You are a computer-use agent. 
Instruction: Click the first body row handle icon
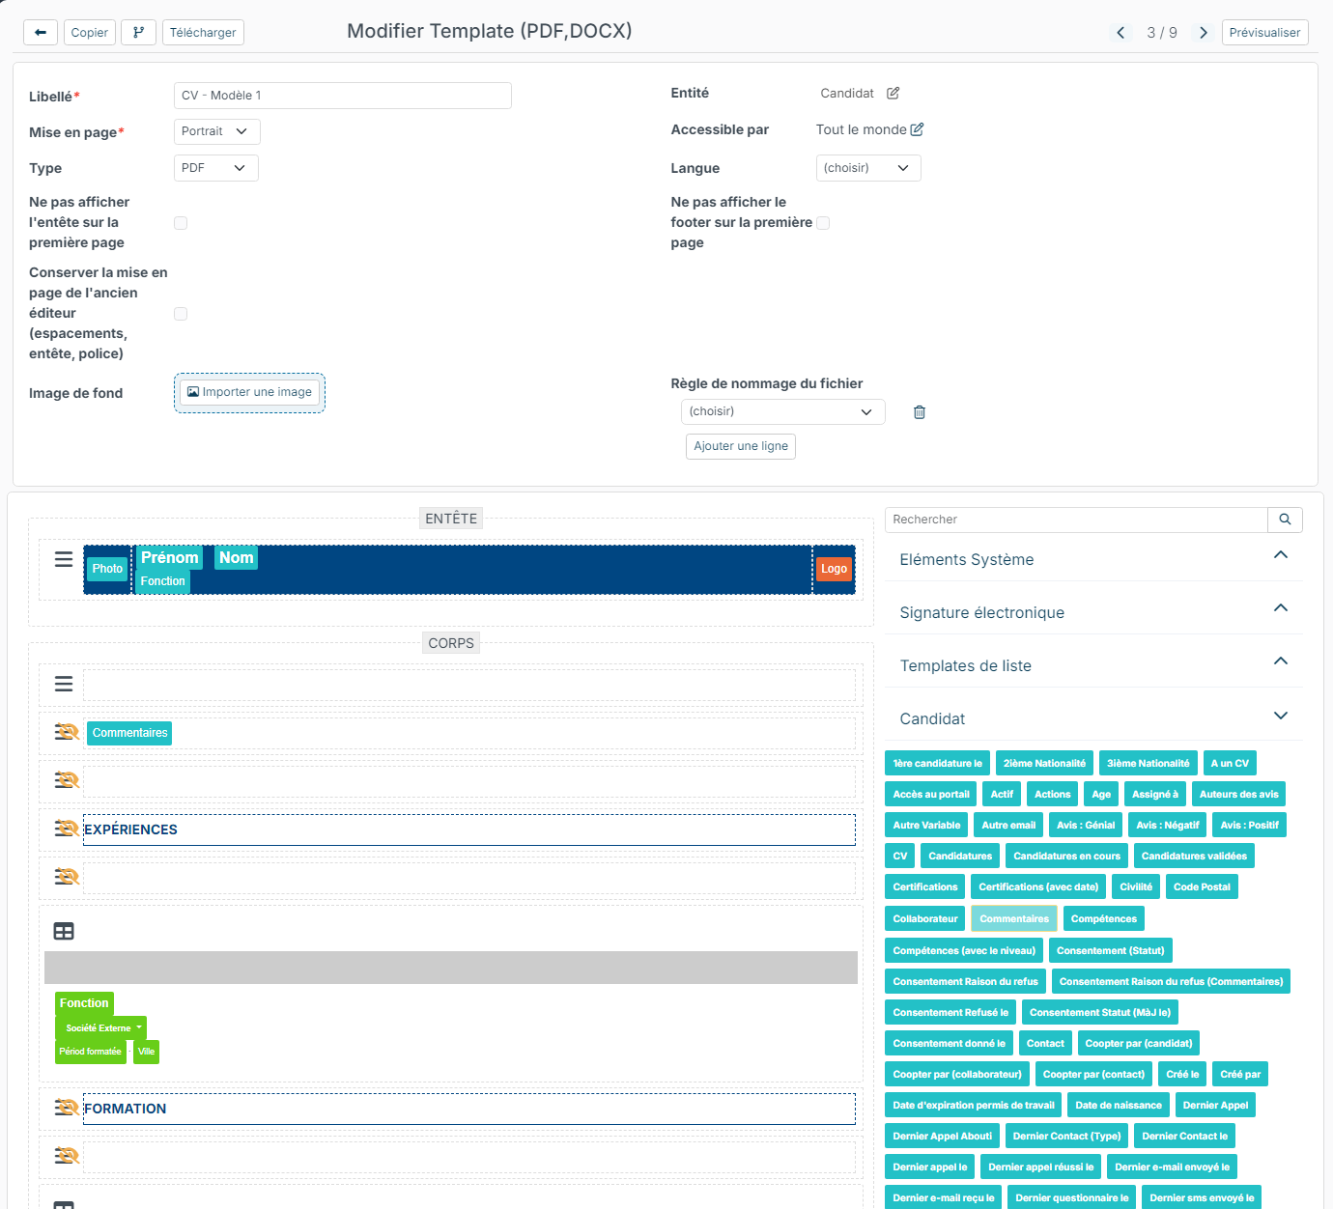coord(64,684)
